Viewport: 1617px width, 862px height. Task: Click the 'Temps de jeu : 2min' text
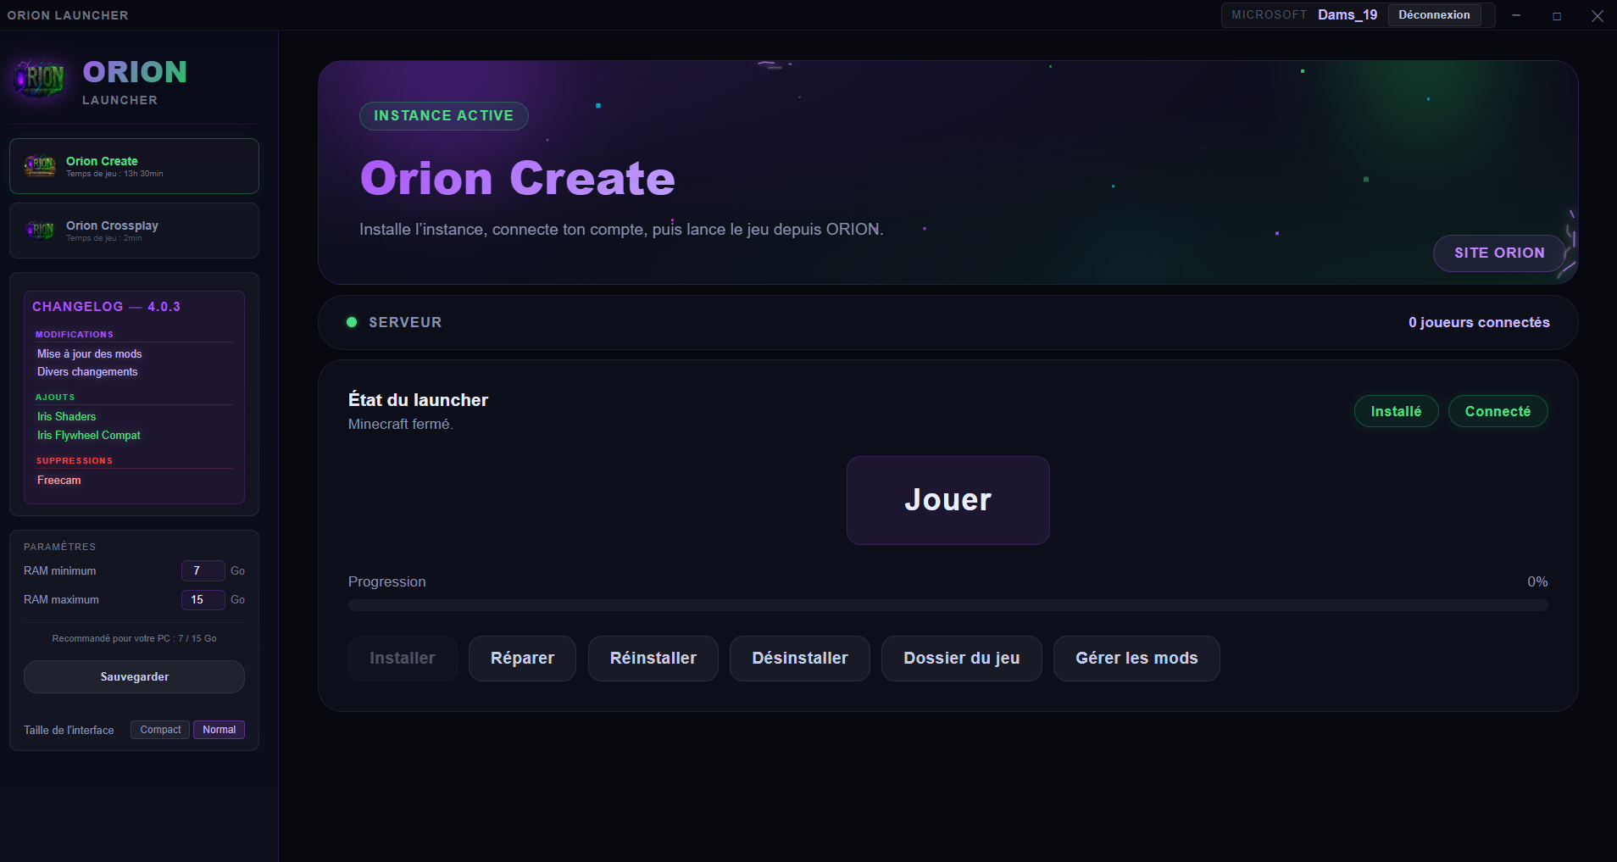coord(103,239)
